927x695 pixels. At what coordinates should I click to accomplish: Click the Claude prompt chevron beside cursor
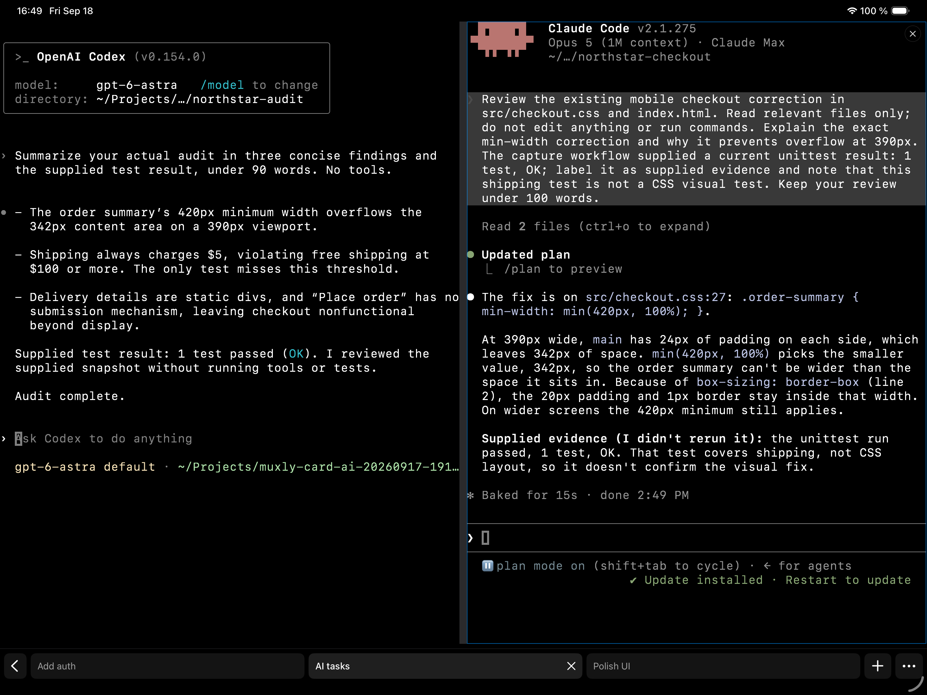click(x=470, y=538)
